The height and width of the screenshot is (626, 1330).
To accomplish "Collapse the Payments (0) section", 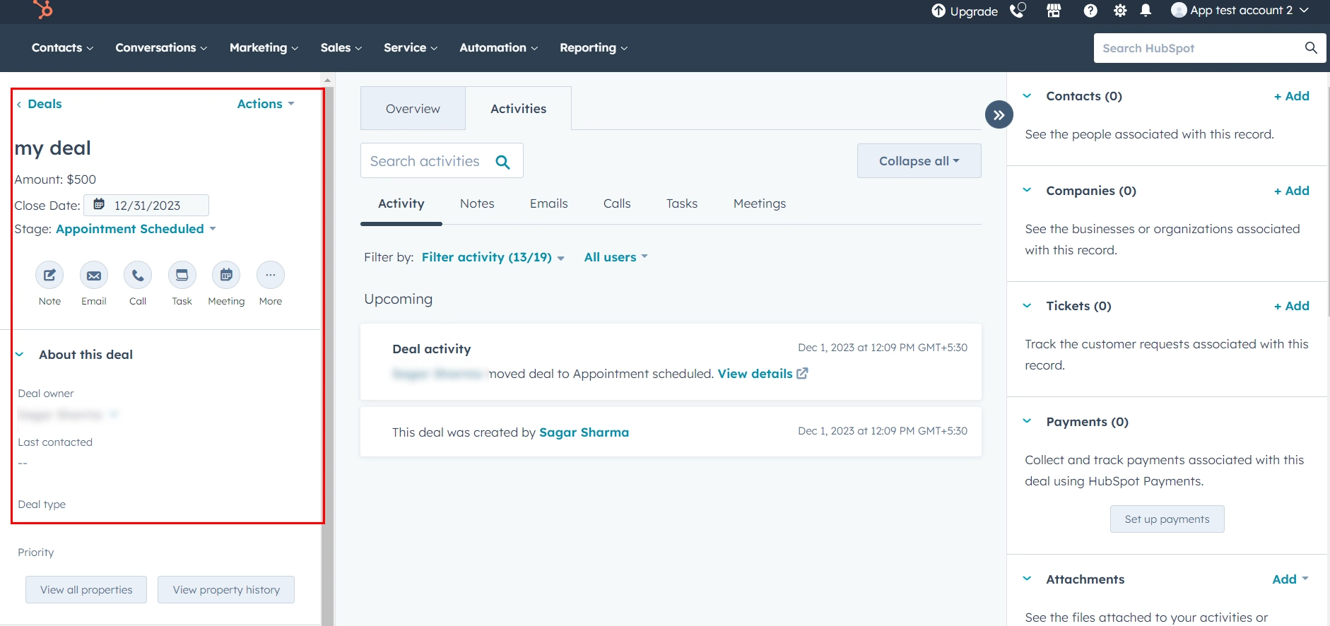I will (1028, 422).
